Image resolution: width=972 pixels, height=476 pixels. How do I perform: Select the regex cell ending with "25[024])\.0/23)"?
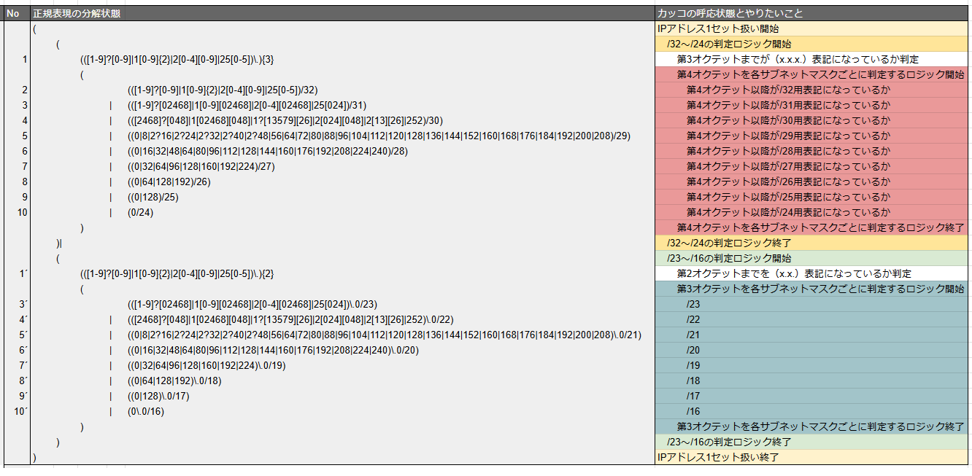click(x=343, y=305)
